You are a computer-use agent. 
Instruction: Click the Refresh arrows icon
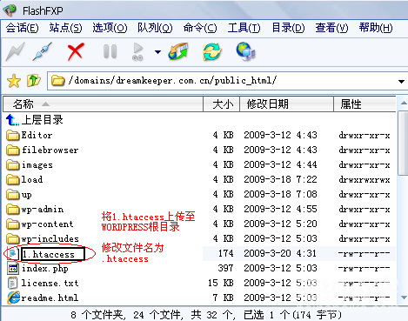[x=212, y=51]
